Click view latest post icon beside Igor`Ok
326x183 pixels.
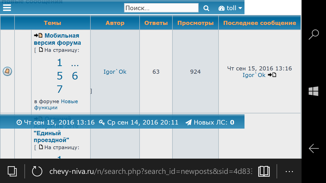tap(272, 75)
